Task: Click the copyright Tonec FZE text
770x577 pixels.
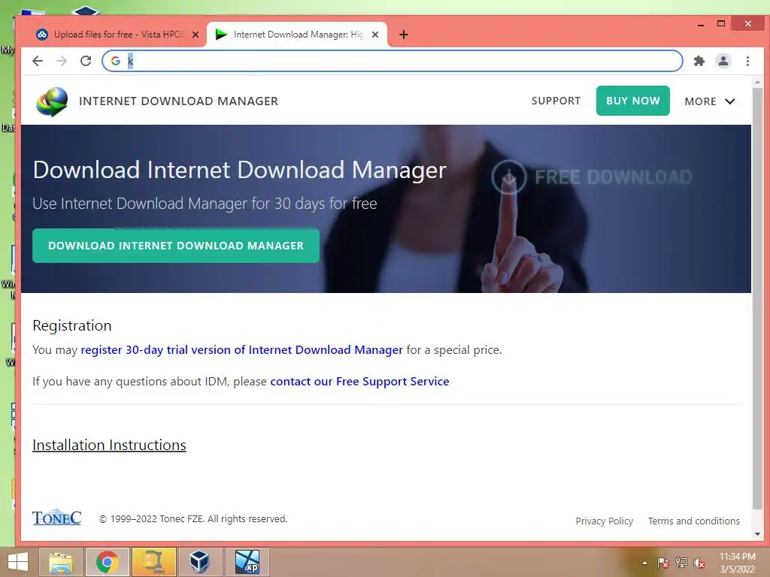Action: coord(193,519)
